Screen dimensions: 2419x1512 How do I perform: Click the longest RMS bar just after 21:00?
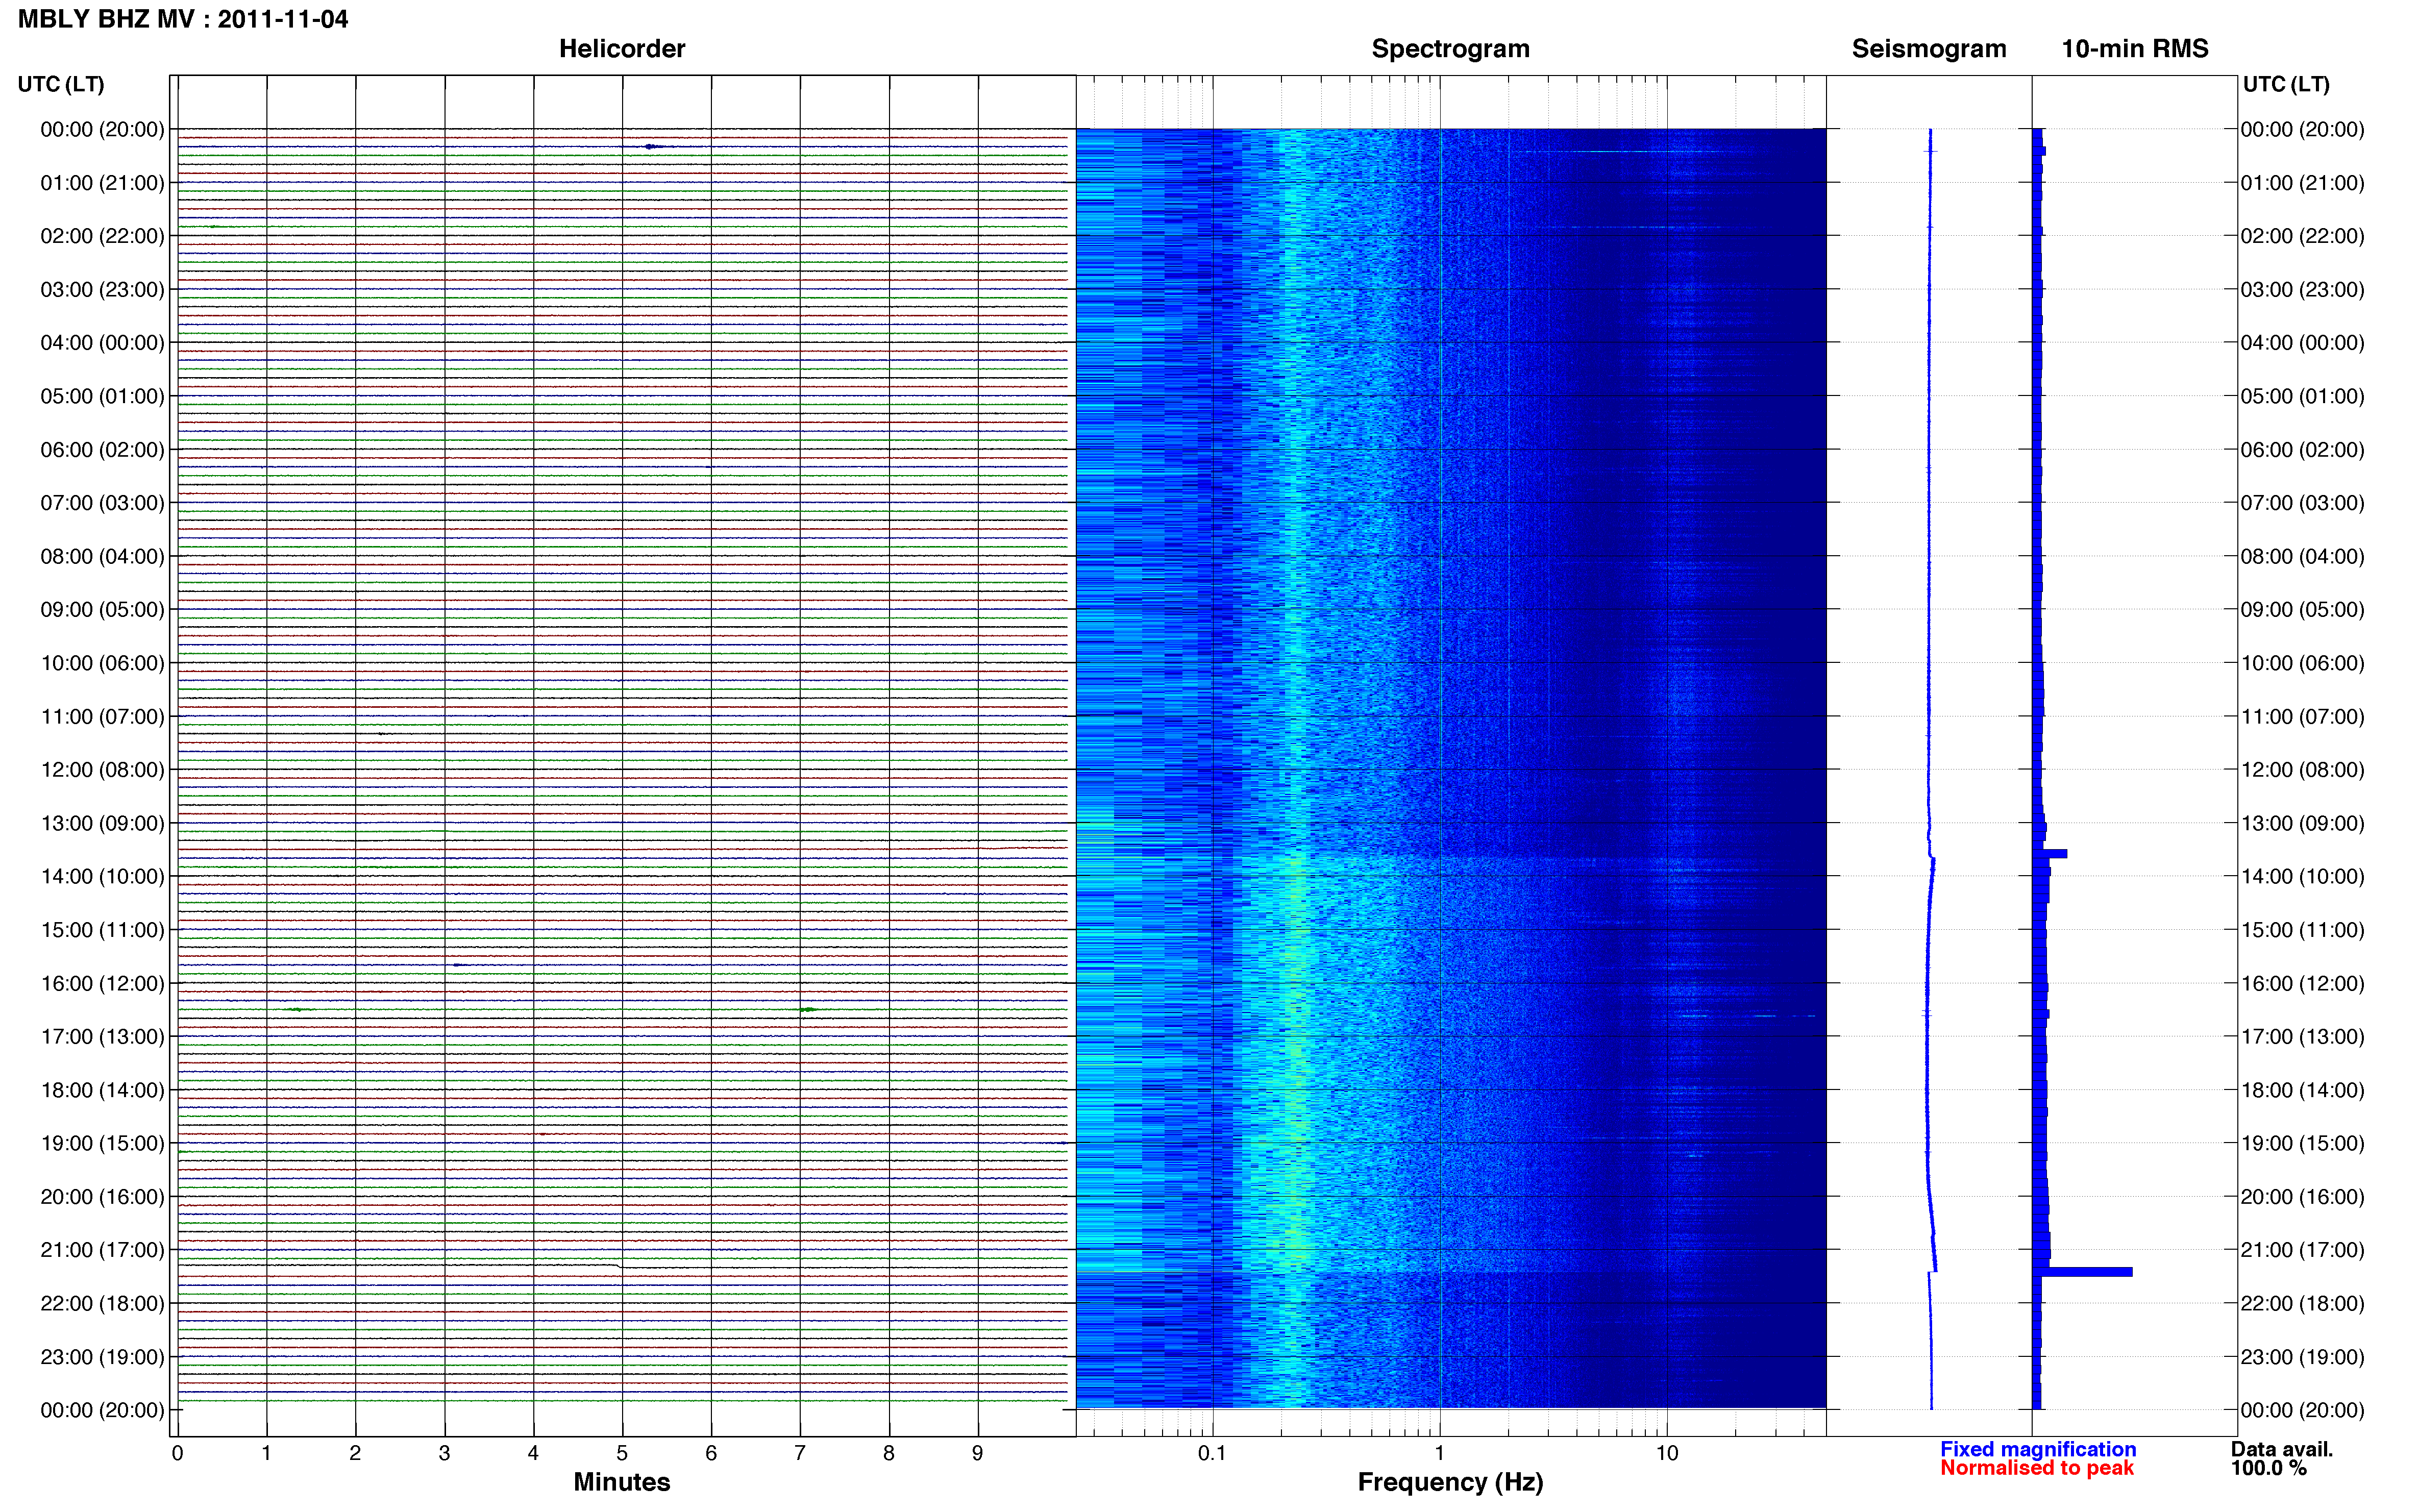tap(2082, 1272)
